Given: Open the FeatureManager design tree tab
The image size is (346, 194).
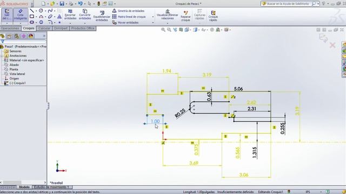Looking at the screenshot, I should coord(2,36).
